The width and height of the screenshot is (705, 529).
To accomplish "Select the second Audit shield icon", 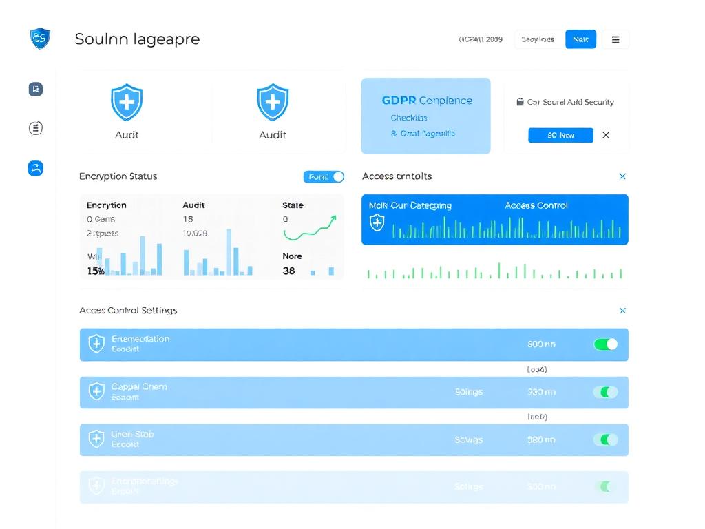I will click(273, 103).
